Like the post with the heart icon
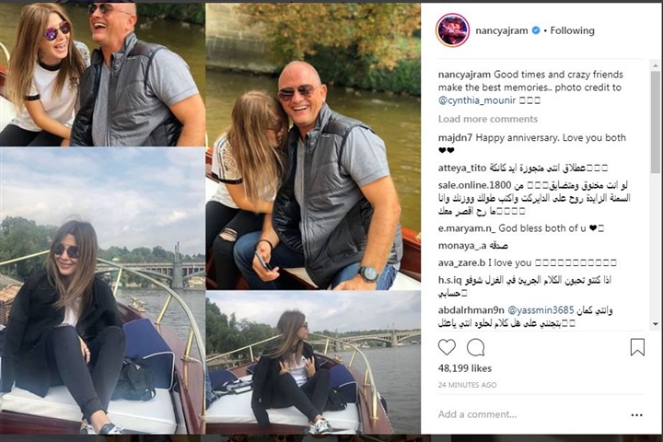The height and width of the screenshot is (442, 663). 447,347
